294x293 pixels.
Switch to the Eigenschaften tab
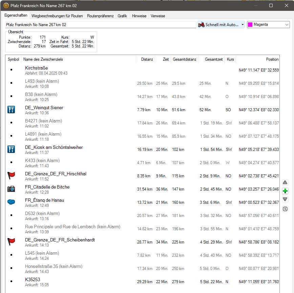tap(16, 15)
